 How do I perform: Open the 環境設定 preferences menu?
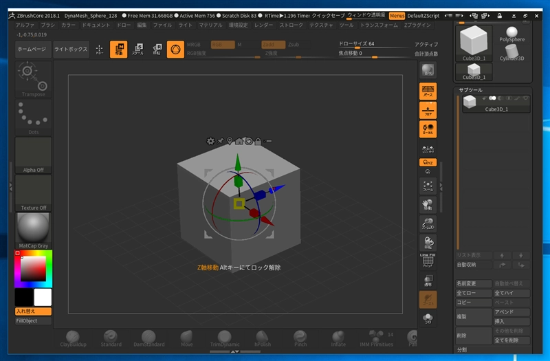coord(238,25)
